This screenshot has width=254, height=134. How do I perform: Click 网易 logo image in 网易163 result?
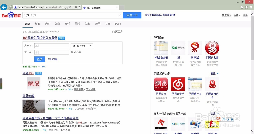(x=34, y=83)
